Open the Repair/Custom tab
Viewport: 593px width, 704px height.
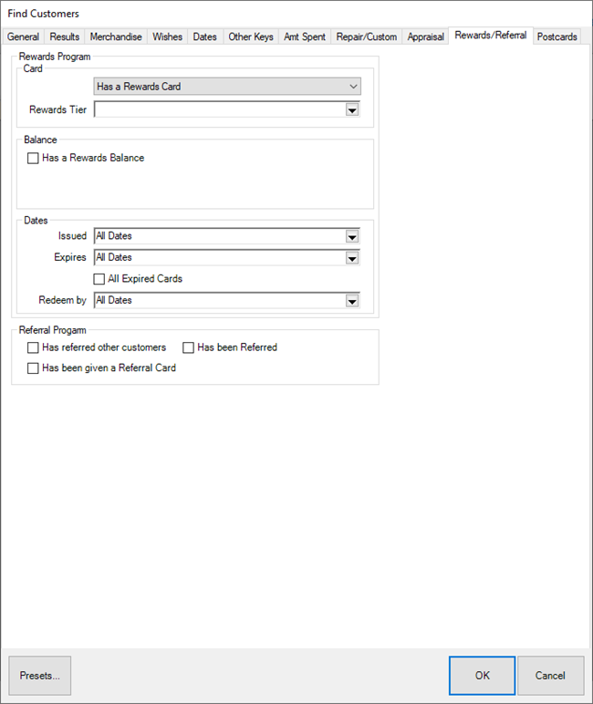click(x=367, y=37)
